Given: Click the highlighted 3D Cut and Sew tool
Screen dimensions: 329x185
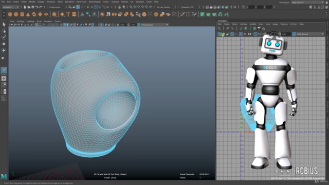Looking at the screenshot, I should pos(4,70).
